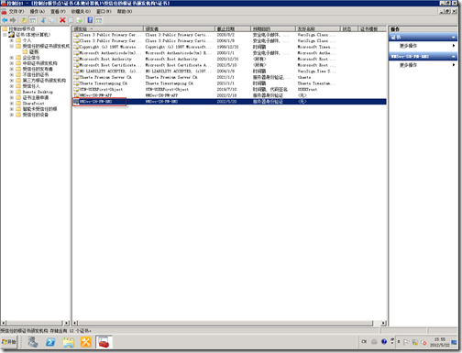Click the folder icon beside Remote Desktop
The height and width of the screenshot is (353, 462).
click(18, 92)
